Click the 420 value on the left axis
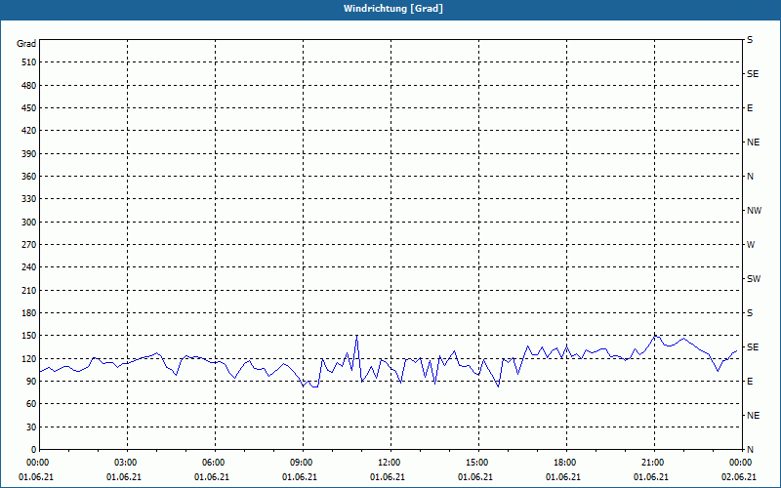Viewport: 781px width, 488px height. click(29, 131)
